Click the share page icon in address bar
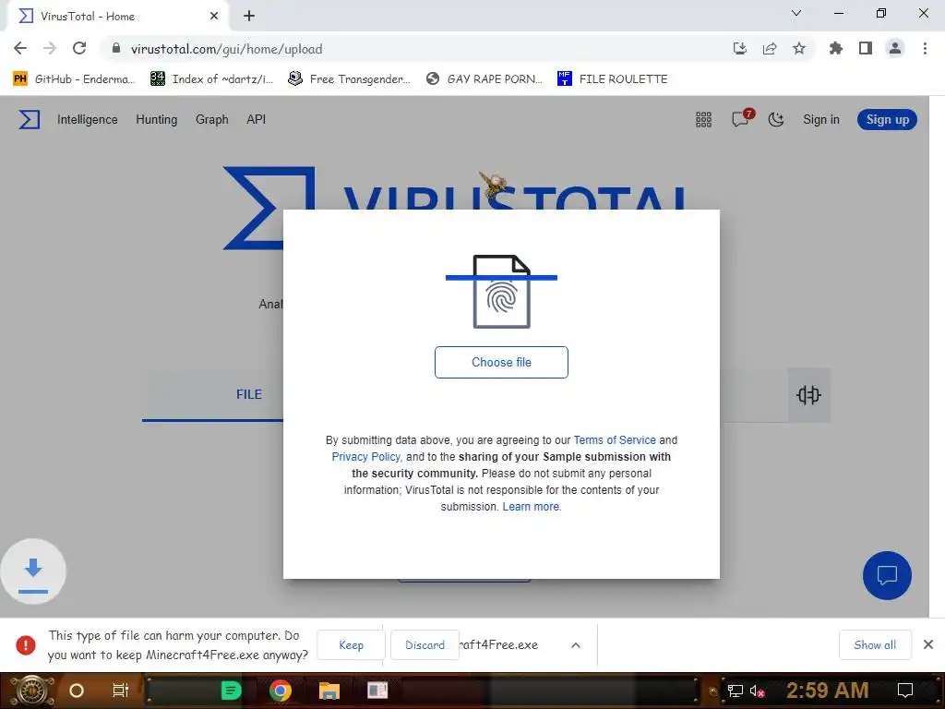 pyautogui.click(x=769, y=48)
